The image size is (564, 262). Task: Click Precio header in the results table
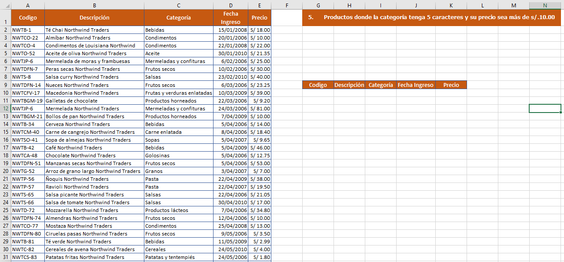click(451, 85)
